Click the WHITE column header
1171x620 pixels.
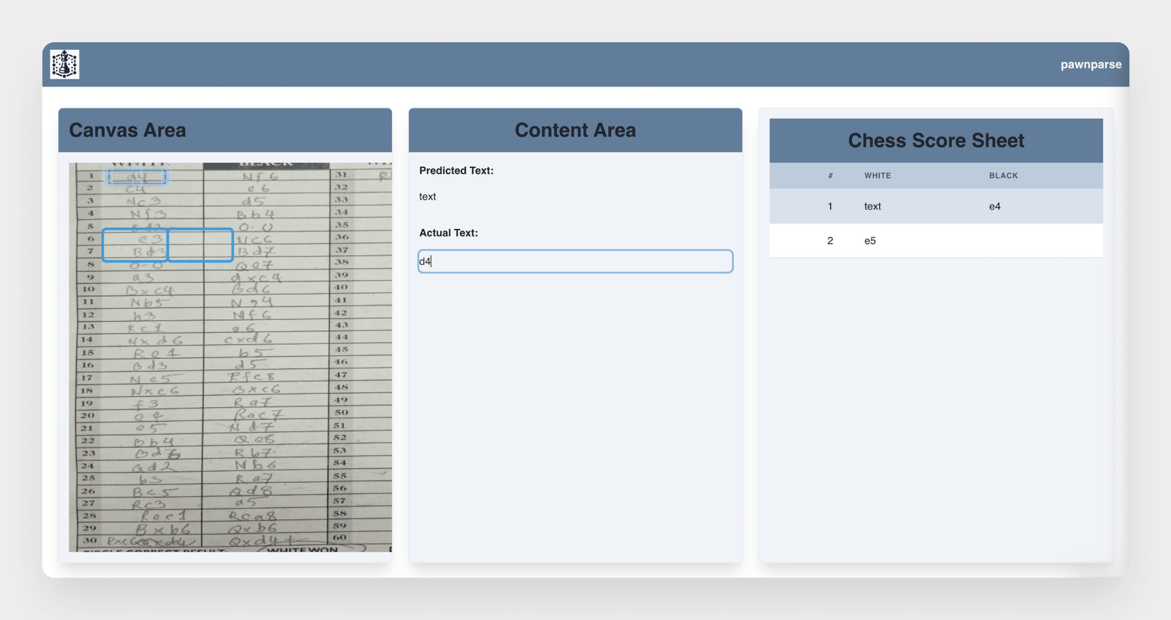click(877, 175)
